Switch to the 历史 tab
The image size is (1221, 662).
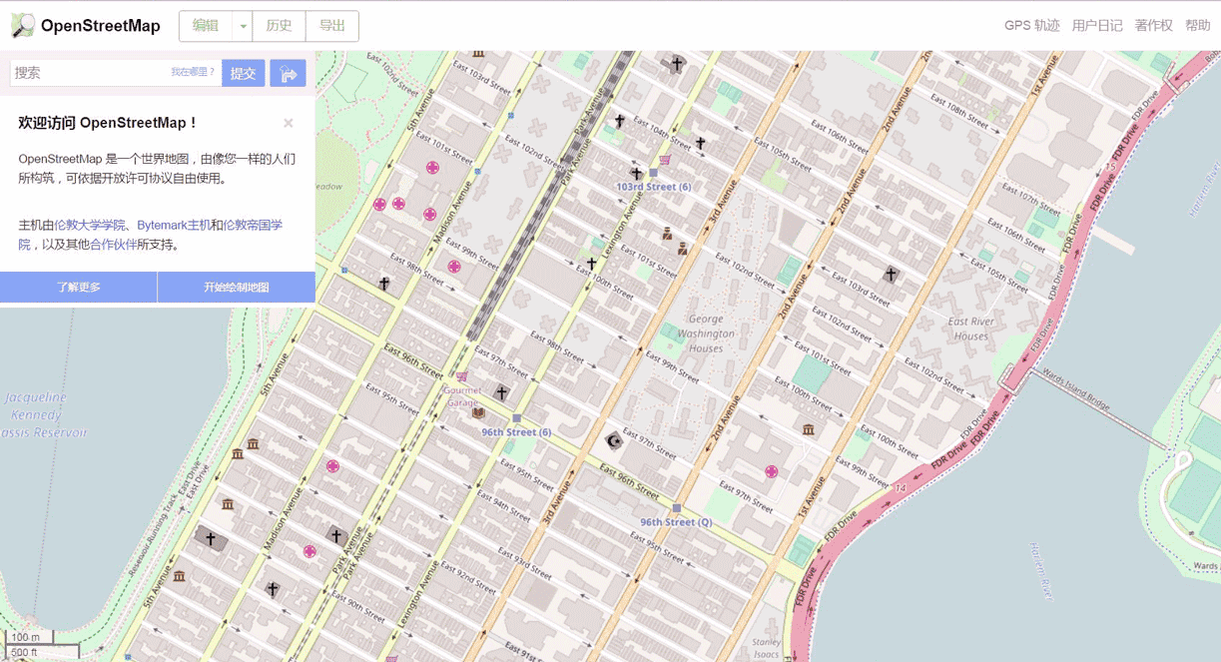point(280,27)
